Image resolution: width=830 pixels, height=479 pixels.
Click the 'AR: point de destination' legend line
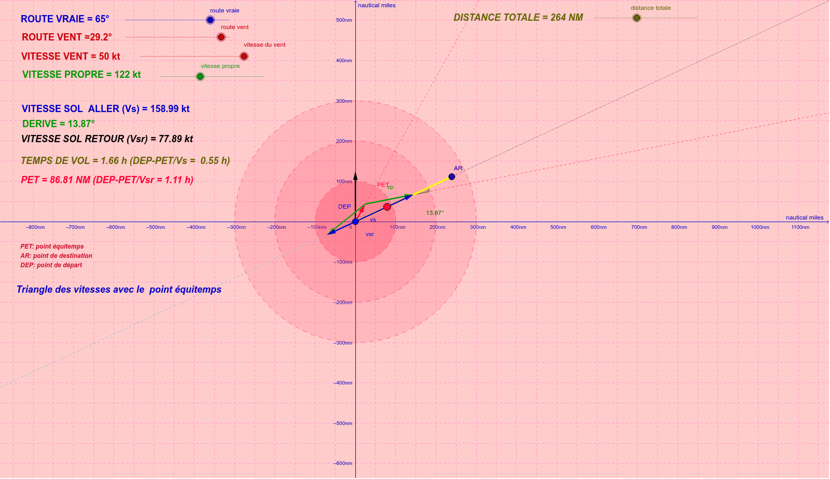tap(56, 256)
